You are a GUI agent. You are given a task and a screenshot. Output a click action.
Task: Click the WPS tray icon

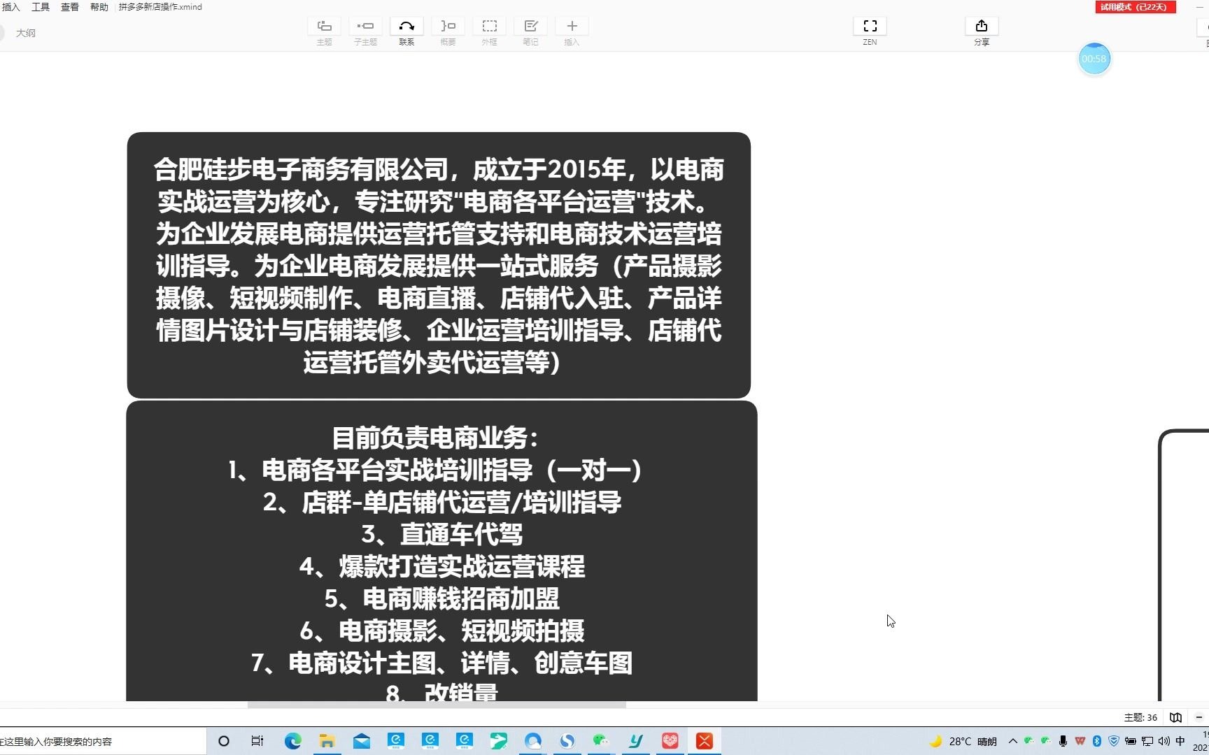1080,741
